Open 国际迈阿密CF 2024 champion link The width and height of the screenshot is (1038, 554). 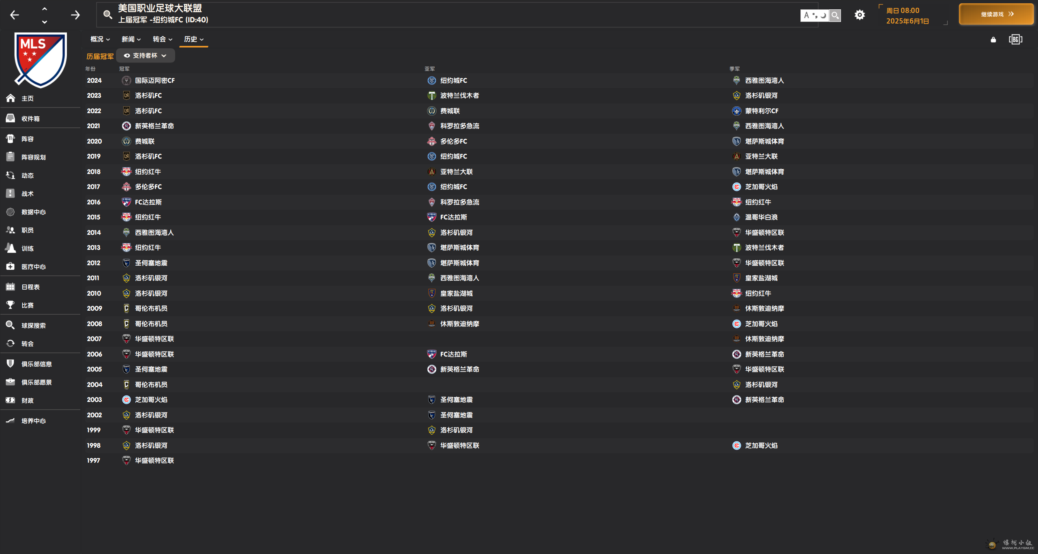pyautogui.click(x=155, y=81)
